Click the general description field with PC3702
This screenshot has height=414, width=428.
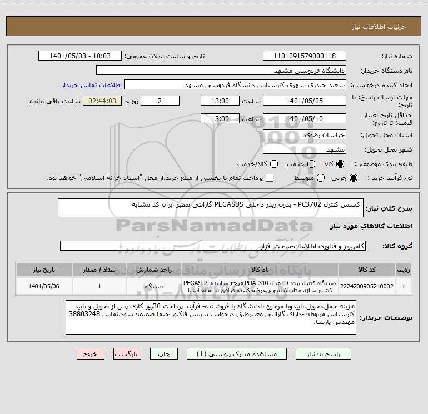point(211,208)
